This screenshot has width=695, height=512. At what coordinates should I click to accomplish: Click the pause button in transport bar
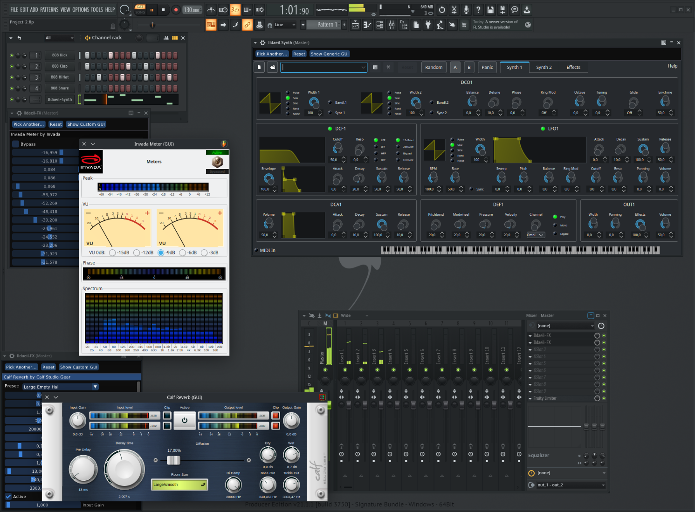coord(151,9)
